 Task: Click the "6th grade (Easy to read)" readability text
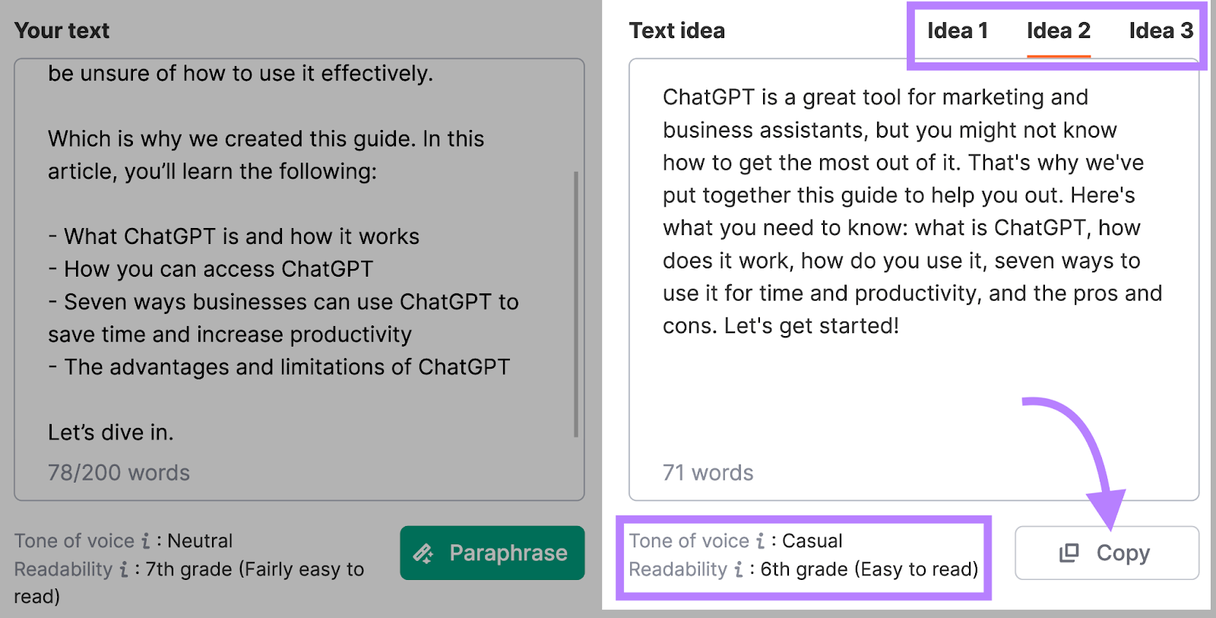869,569
